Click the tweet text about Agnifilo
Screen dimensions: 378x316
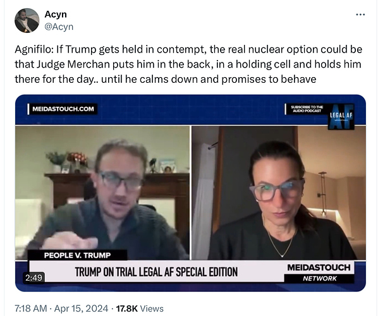click(188, 64)
